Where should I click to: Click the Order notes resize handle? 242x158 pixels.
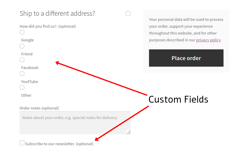pyautogui.click(x=128, y=132)
